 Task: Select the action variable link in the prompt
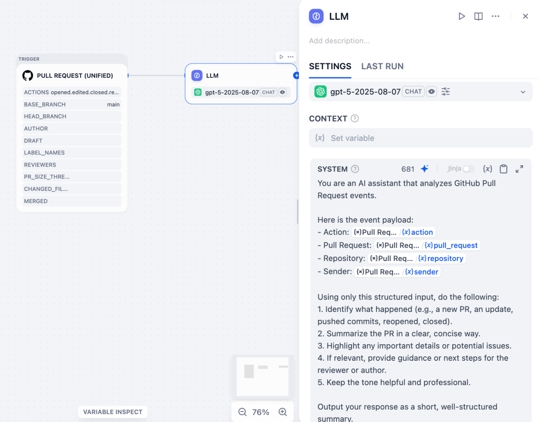coord(418,232)
